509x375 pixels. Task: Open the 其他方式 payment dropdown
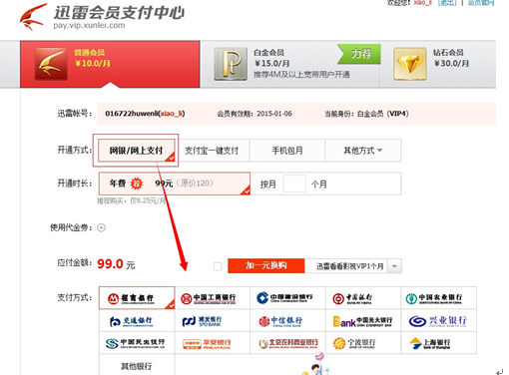[x=363, y=151]
